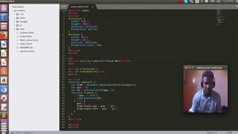This screenshot has width=238, height=134.
Task: Jump forward with the right tab arrow
Action: [x=64, y=6]
